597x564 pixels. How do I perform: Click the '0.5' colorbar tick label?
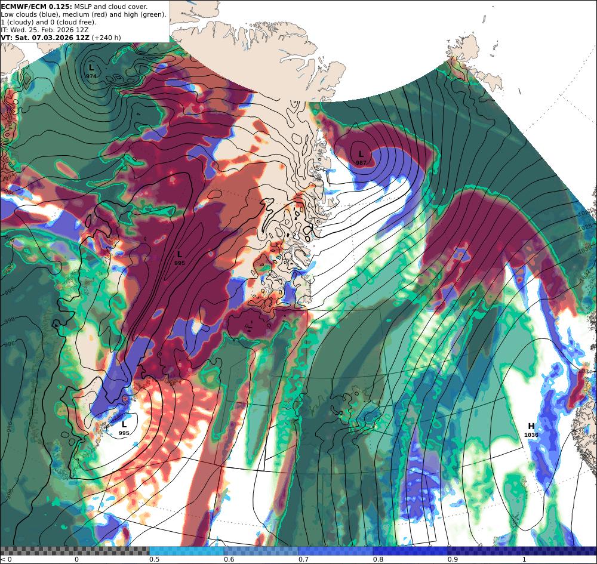click(x=154, y=559)
